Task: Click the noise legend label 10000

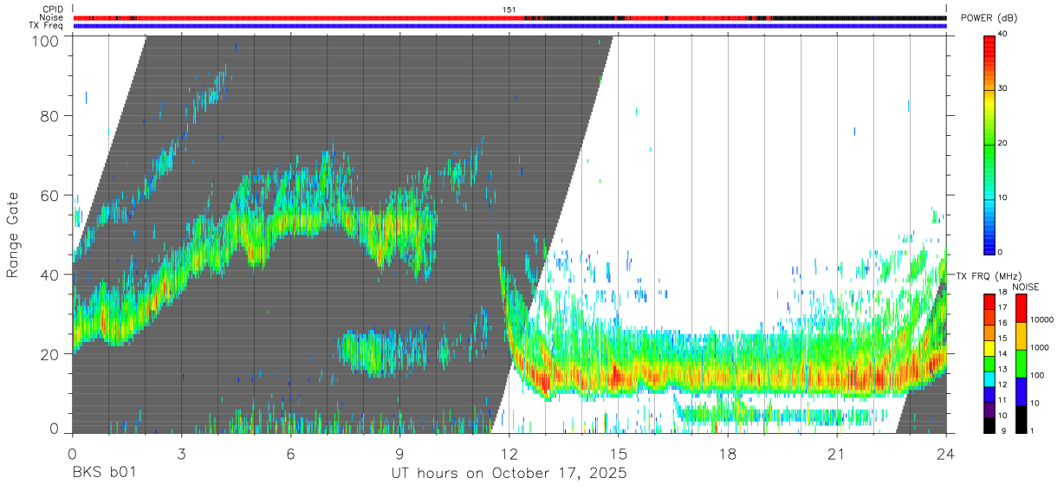Action: 1042,320
